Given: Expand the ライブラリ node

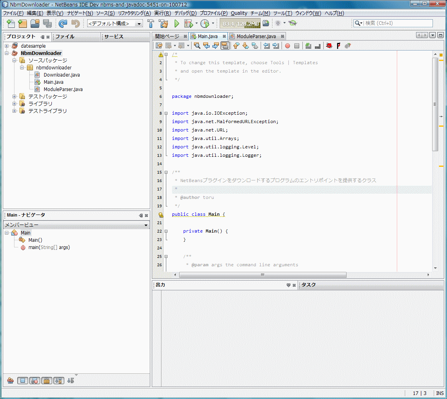Looking at the screenshot, I should coord(14,103).
